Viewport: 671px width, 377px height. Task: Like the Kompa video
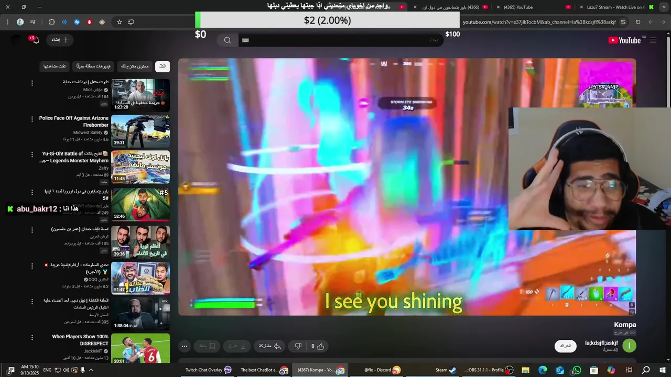tap(318, 346)
